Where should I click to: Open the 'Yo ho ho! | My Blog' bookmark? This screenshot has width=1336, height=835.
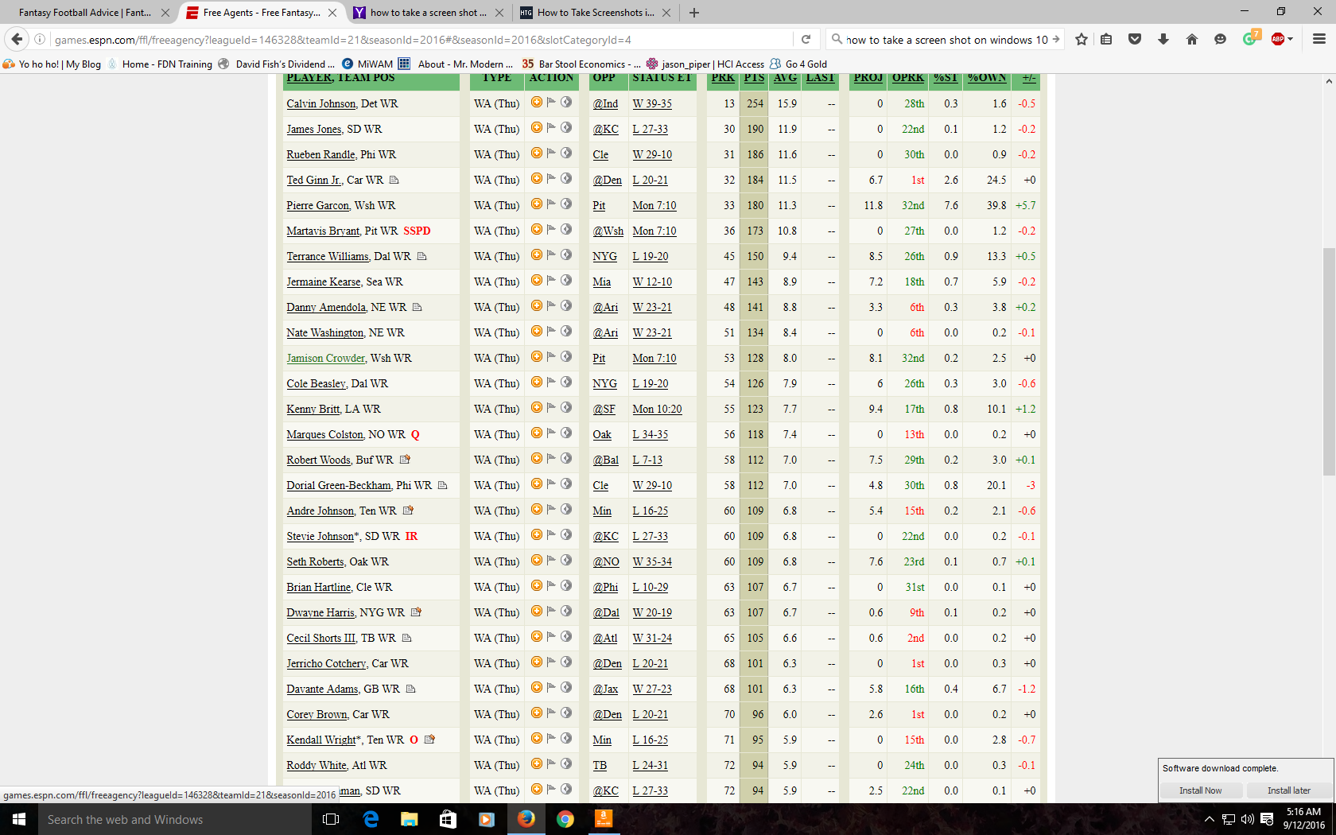[52, 64]
